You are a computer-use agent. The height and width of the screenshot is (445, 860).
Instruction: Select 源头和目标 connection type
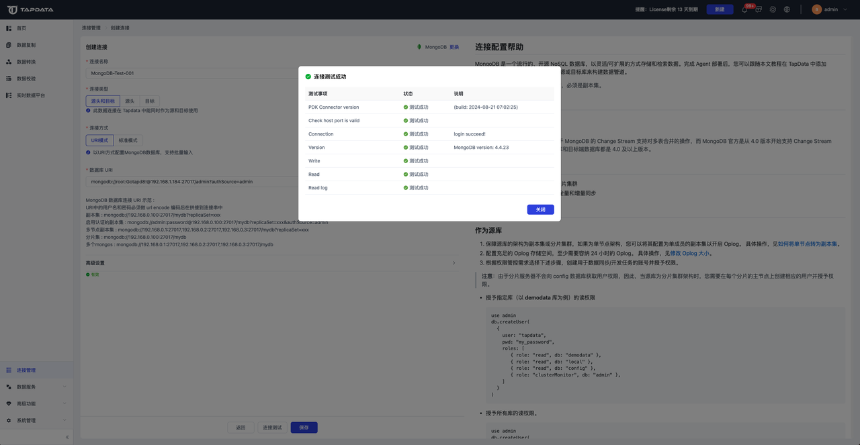[103, 101]
